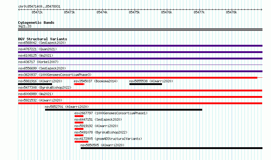271x160 pixels.
Task: Click the purple bar under nsv6556699
Action: [x=140, y=71]
